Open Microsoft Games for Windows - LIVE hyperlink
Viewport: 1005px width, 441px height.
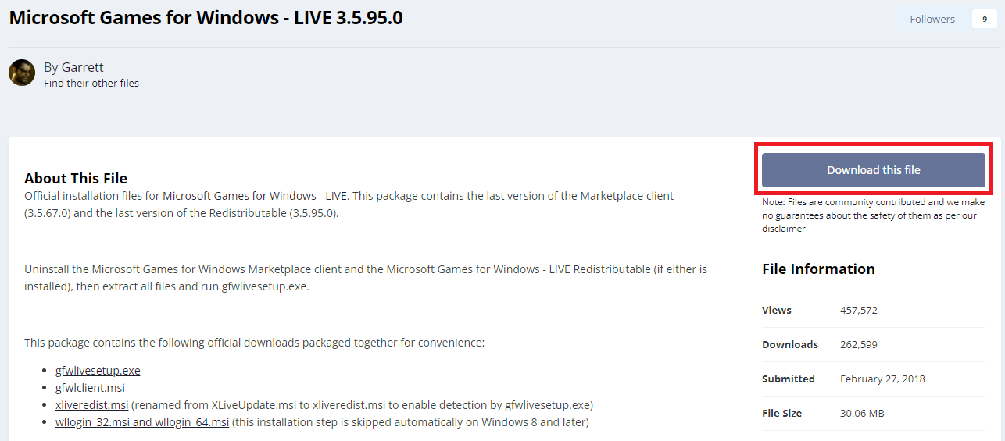pyautogui.click(x=255, y=196)
